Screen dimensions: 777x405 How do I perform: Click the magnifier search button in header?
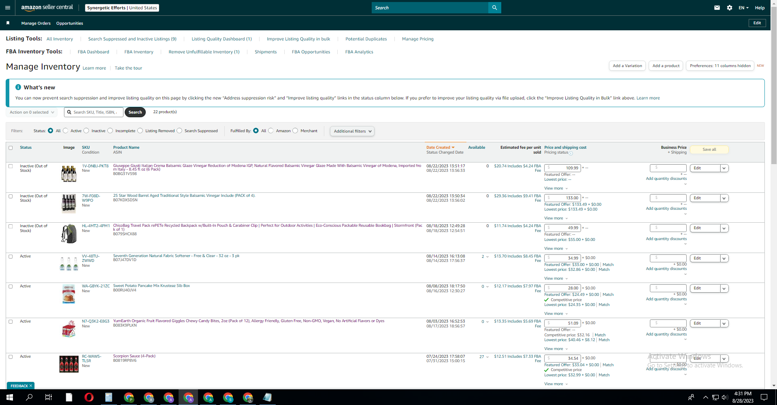pos(494,8)
